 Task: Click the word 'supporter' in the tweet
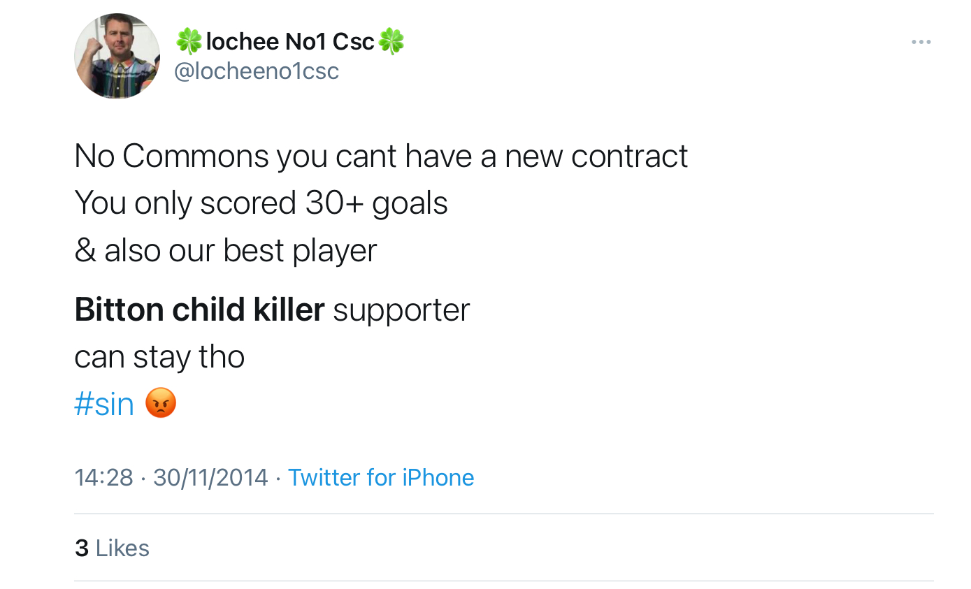point(401,310)
